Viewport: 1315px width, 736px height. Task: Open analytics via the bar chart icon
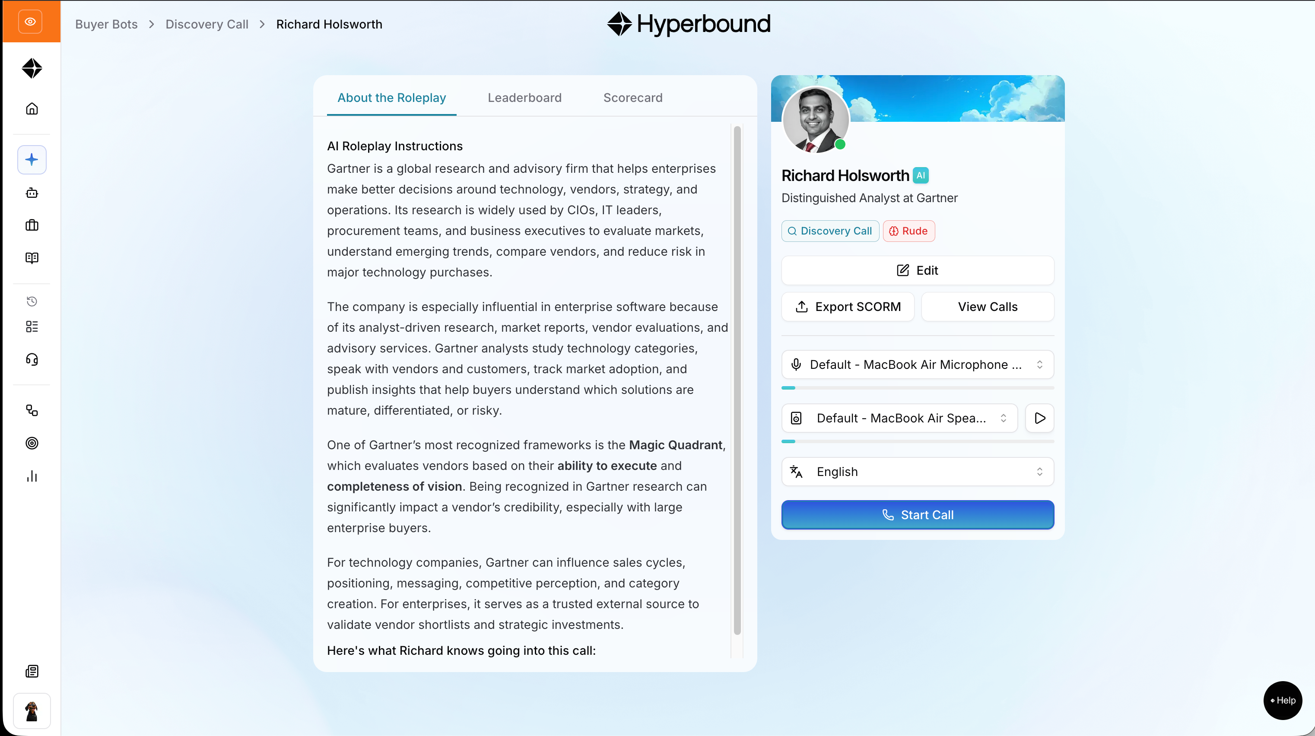tap(32, 476)
